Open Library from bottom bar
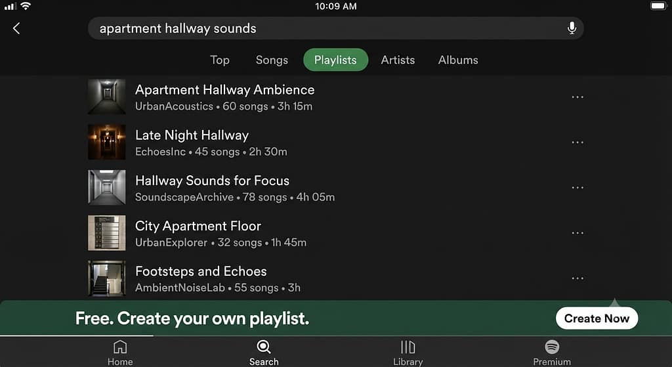This screenshot has width=672, height=367. coord(408,353)
